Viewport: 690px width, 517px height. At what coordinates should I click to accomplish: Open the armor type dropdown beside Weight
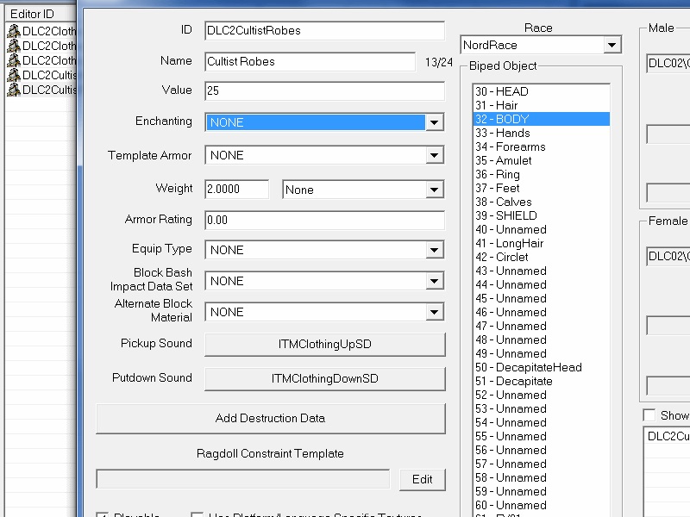[363, 190]
